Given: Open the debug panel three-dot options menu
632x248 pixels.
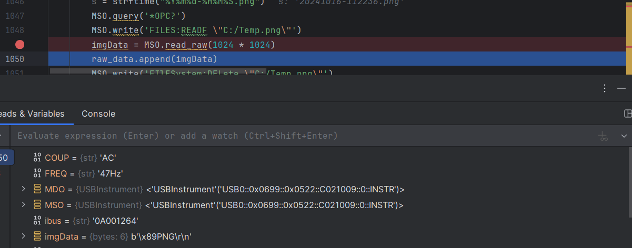Looking at the screenshot, I should (x=605, y=88).
